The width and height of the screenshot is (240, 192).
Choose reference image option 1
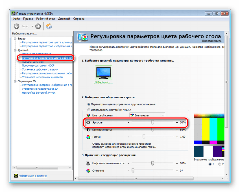(210, 164)
